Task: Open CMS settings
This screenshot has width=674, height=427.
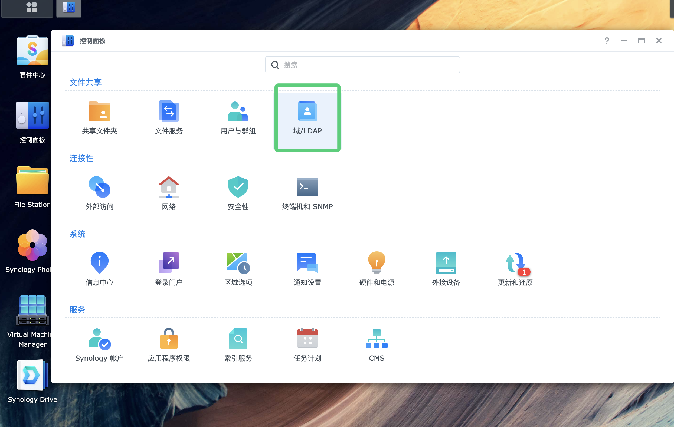Action: [376, 344]
